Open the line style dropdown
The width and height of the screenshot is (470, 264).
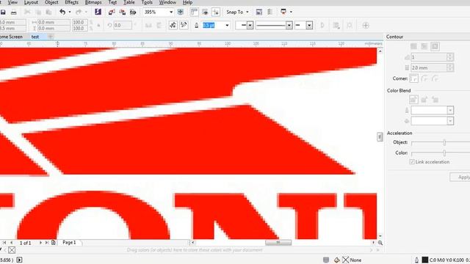(289, 26)
